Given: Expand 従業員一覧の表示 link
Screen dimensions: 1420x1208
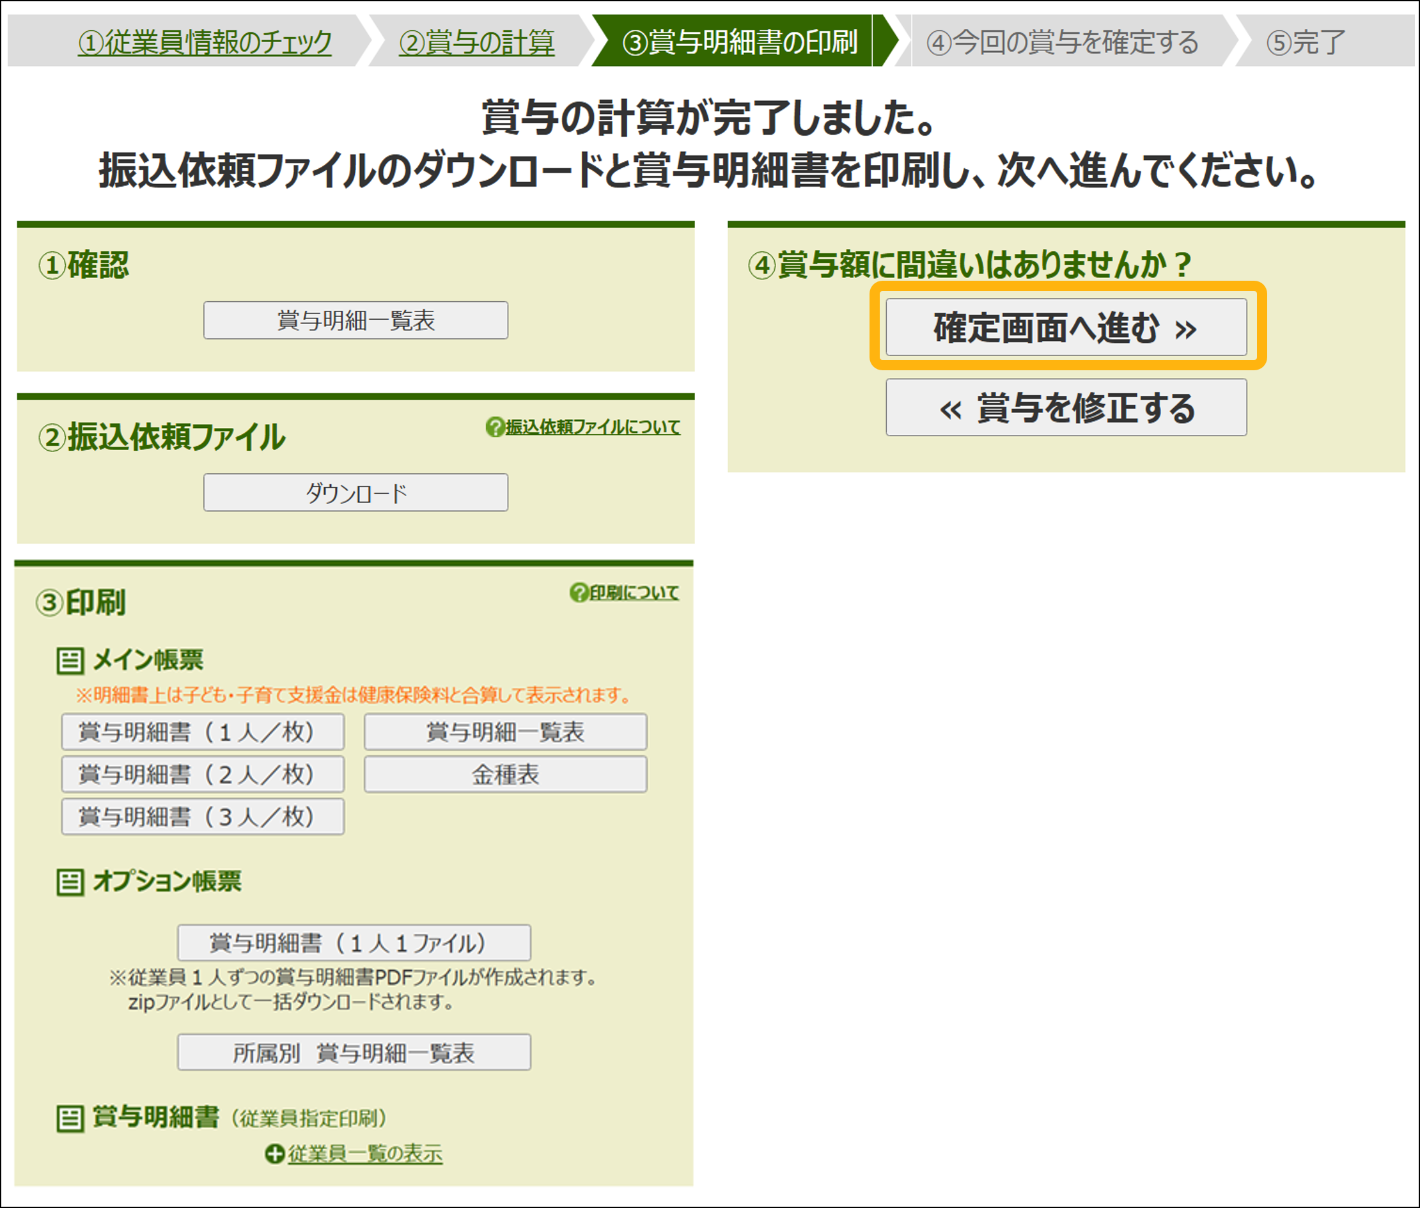Looking at the screenshot, I should pyautogui.click(x=365, y=1154).
